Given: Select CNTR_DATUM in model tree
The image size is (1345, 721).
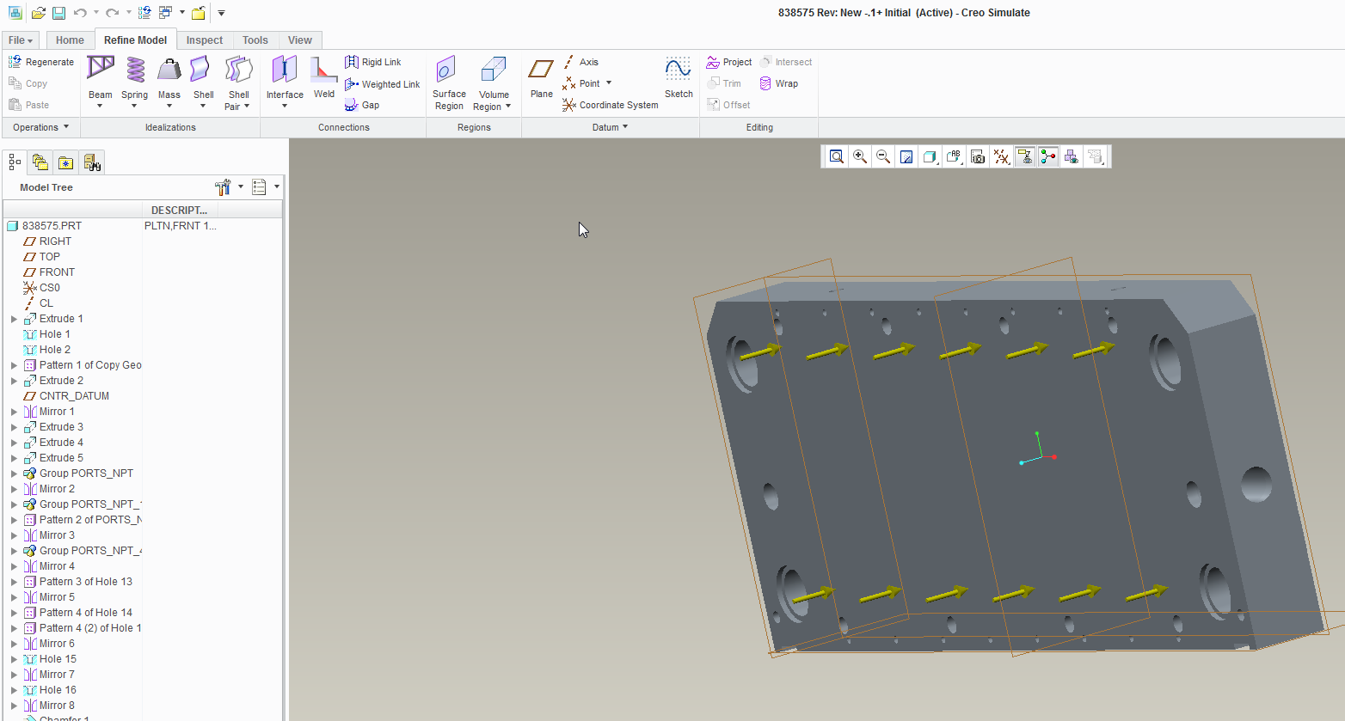Looking at the screenshot, I should [x=74, y=396].
